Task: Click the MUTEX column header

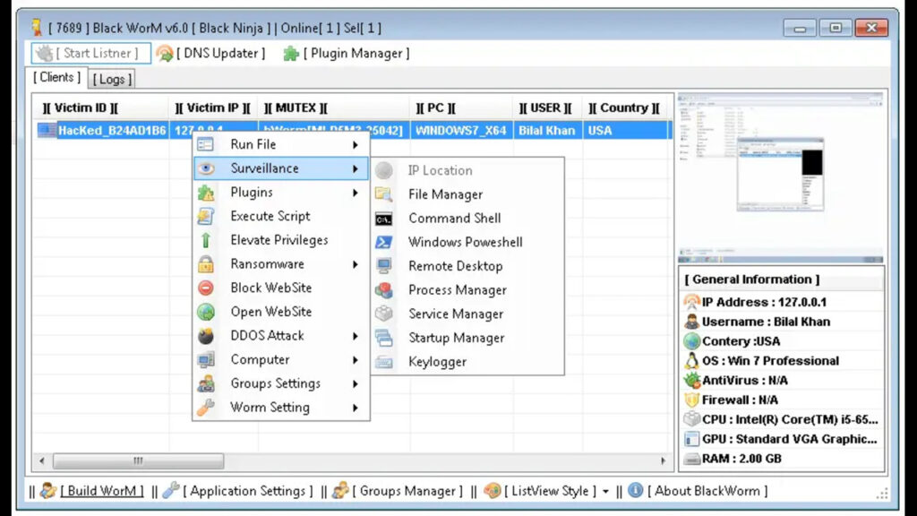Action: click(334, 107)
